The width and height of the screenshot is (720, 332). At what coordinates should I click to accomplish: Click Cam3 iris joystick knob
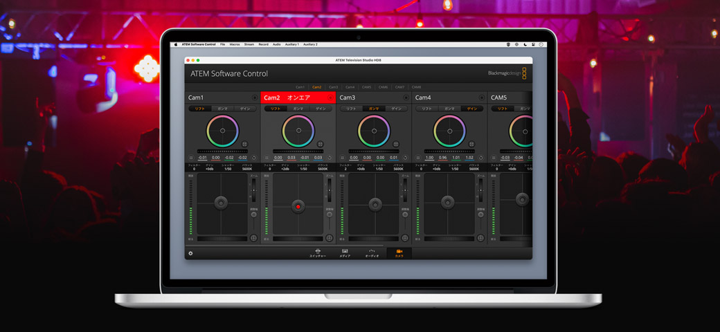point(375,204)
